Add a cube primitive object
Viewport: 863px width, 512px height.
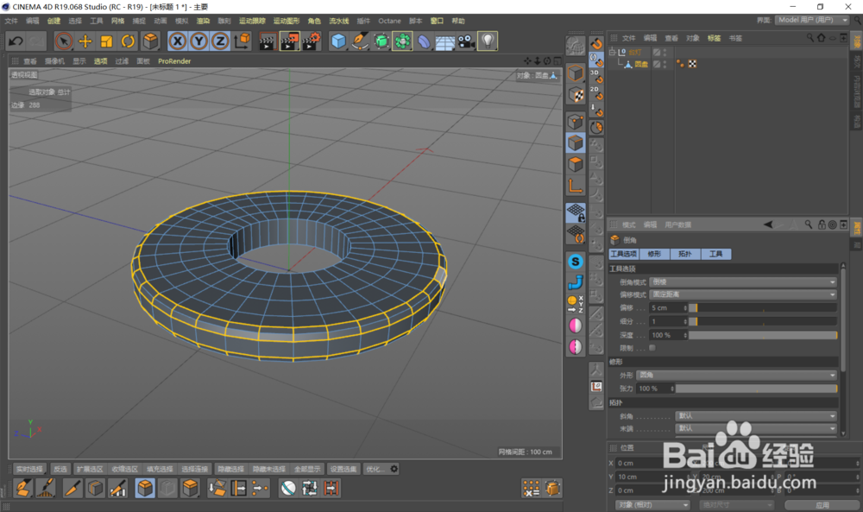coord(338,41)
